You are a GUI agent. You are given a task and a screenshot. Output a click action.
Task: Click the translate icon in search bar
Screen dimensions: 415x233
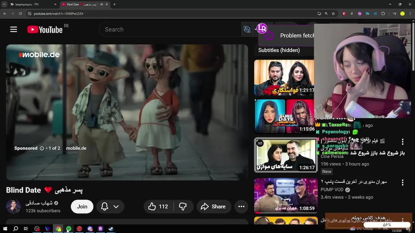point(247,29)
